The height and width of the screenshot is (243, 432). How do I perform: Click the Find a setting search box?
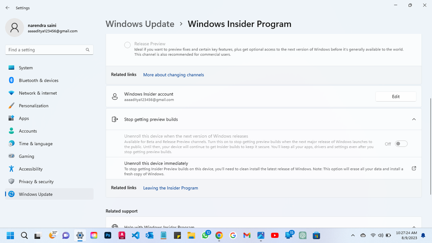click(49, 50)
